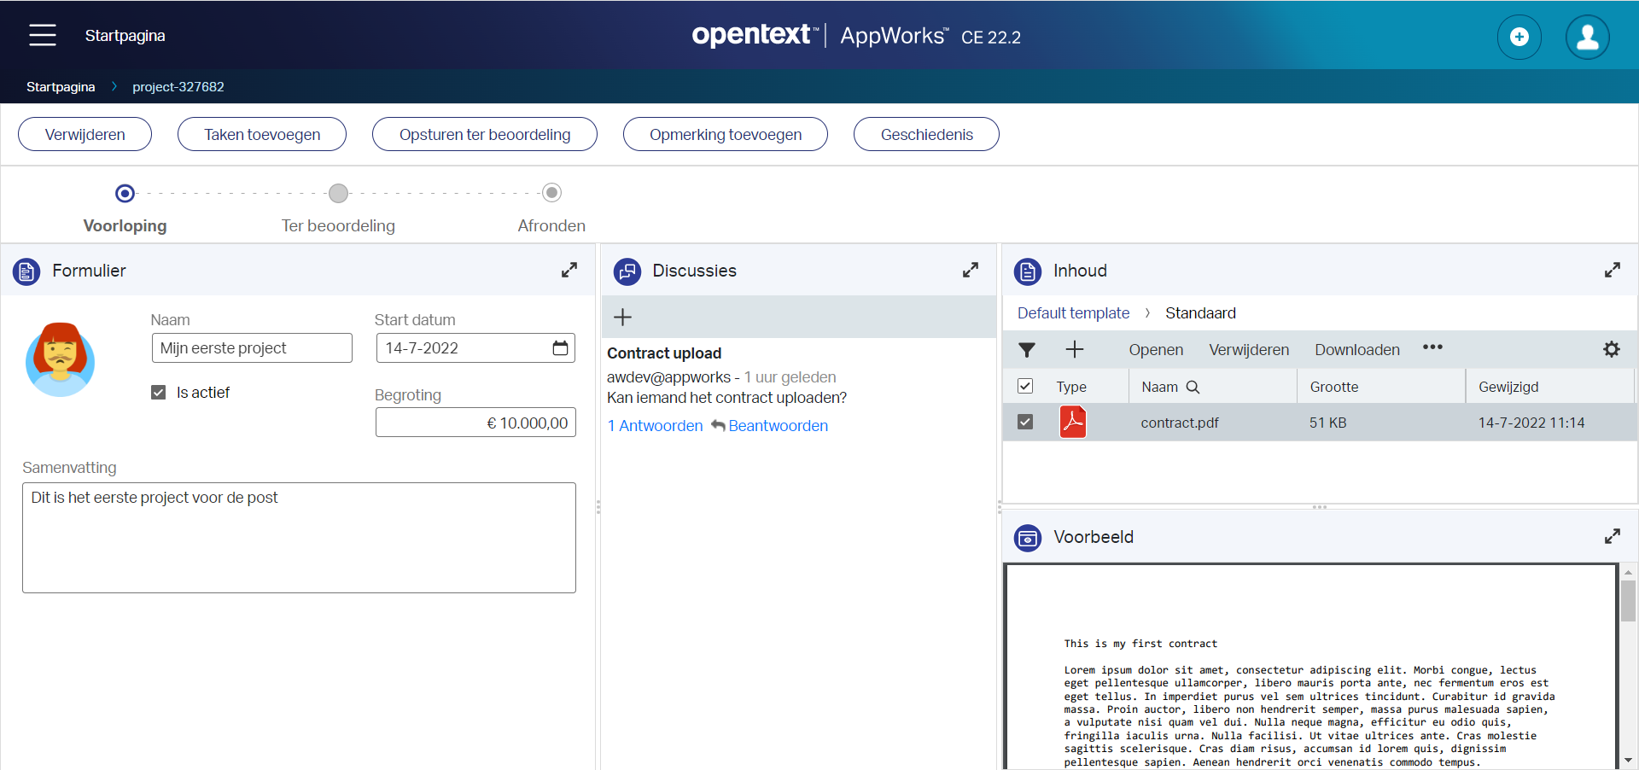
Task: Expand the Formulier panel
Action: (569, 271)
